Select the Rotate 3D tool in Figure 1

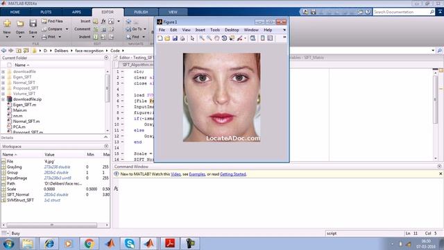224,38
